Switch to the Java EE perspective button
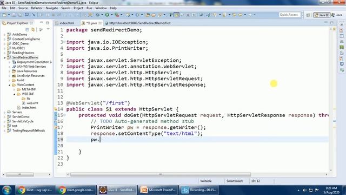Screen dimensions: 346x195 coord(322,15)
